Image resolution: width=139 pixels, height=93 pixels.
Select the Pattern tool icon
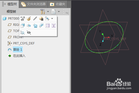(47, 26)
